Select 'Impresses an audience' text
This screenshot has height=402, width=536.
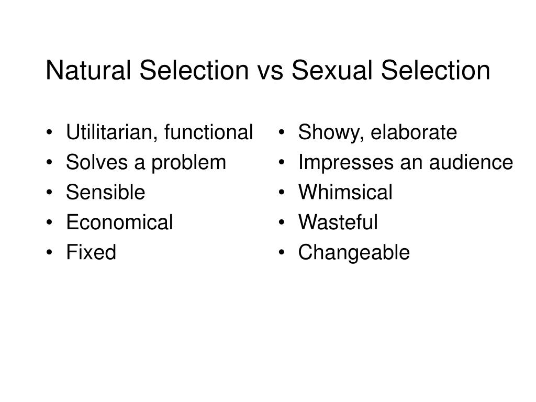click(x=406, y=162)
